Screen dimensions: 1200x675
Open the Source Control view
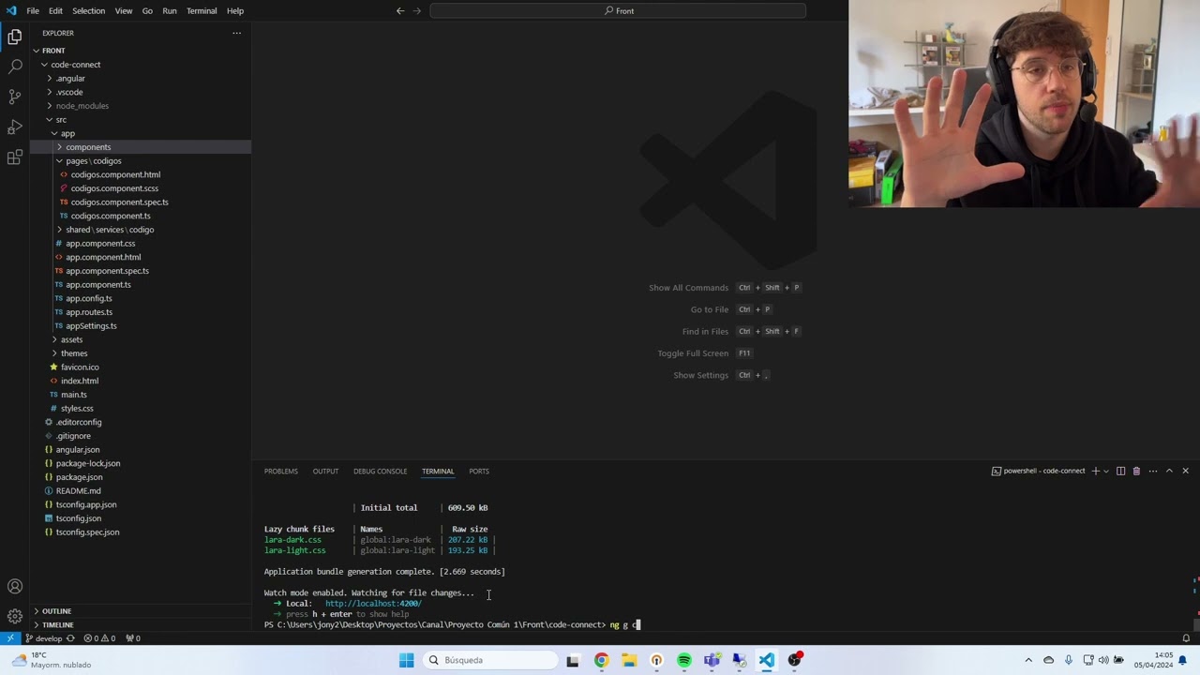(15, 97)
